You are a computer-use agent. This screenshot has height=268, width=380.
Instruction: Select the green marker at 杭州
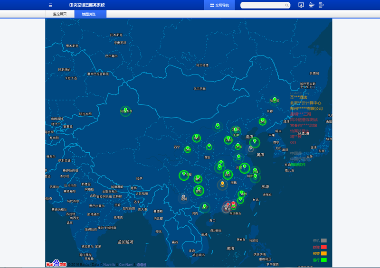(255, 176)
